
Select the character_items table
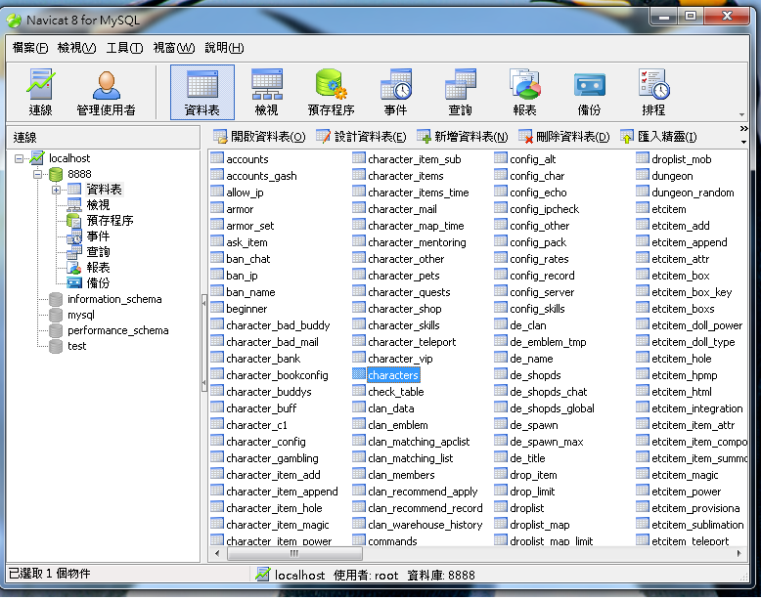[406, 176]
